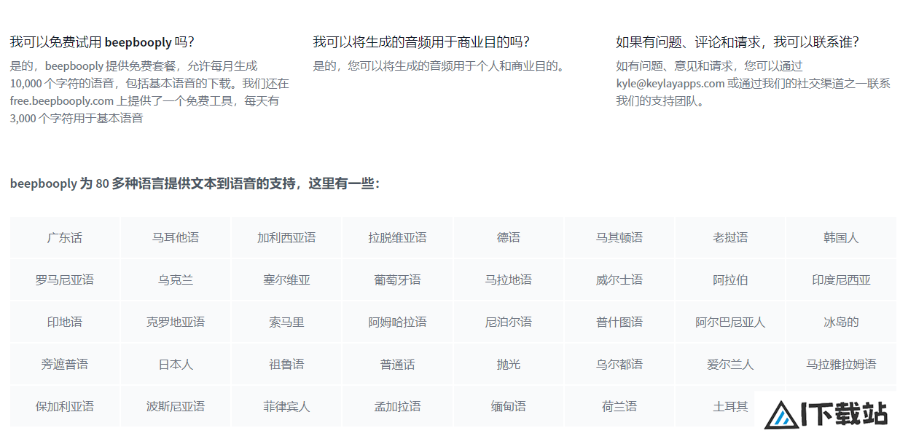Click the 阿拉伯 language cell
The width and height of the screenshot is (900, 436).
click(730, 280)
